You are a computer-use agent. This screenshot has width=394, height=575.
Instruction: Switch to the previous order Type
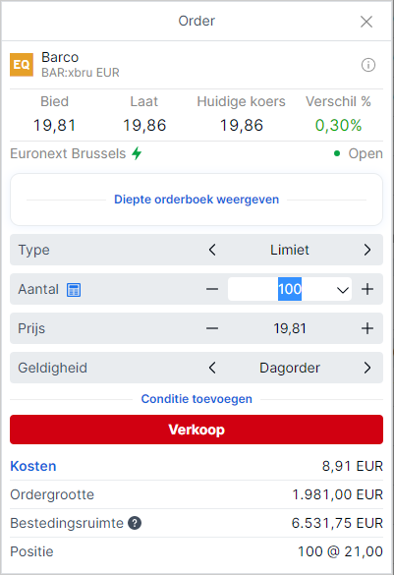click(212, 250)
